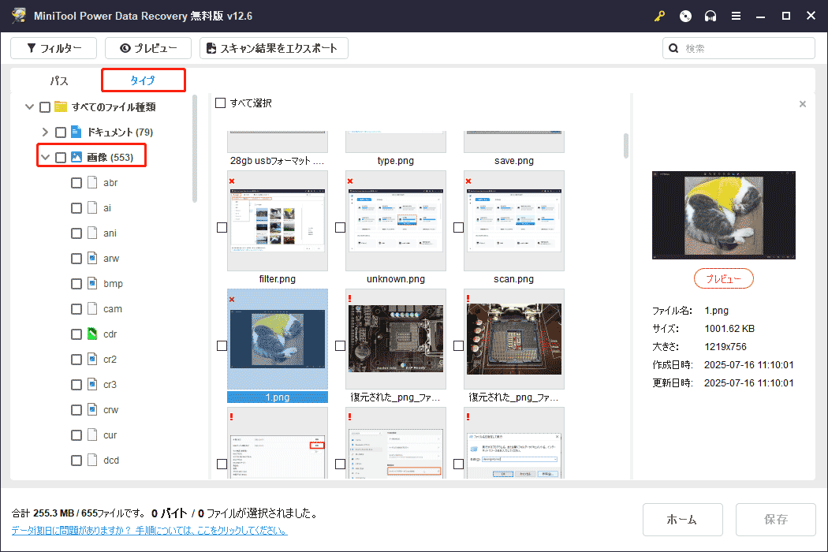The height and width of the screenshot is (552, 828).
Task: Tick the abr checkbox
Action: [x=76, y=183]
